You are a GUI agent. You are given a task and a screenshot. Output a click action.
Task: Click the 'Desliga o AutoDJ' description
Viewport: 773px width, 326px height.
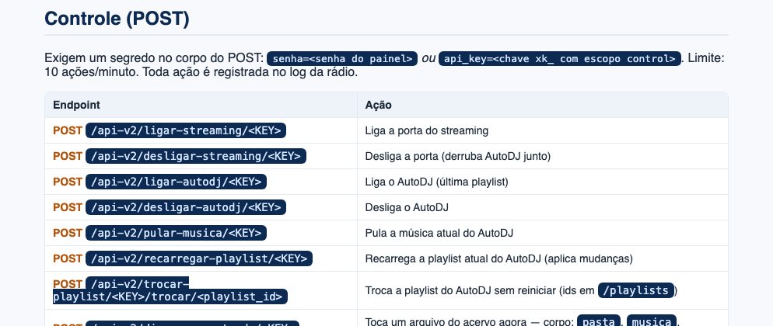407,207
